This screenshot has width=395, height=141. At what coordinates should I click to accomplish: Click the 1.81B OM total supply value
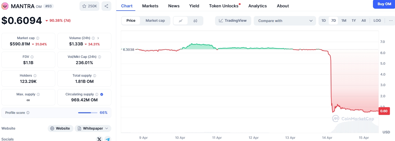pyautogui.click(x=84, y=81)
